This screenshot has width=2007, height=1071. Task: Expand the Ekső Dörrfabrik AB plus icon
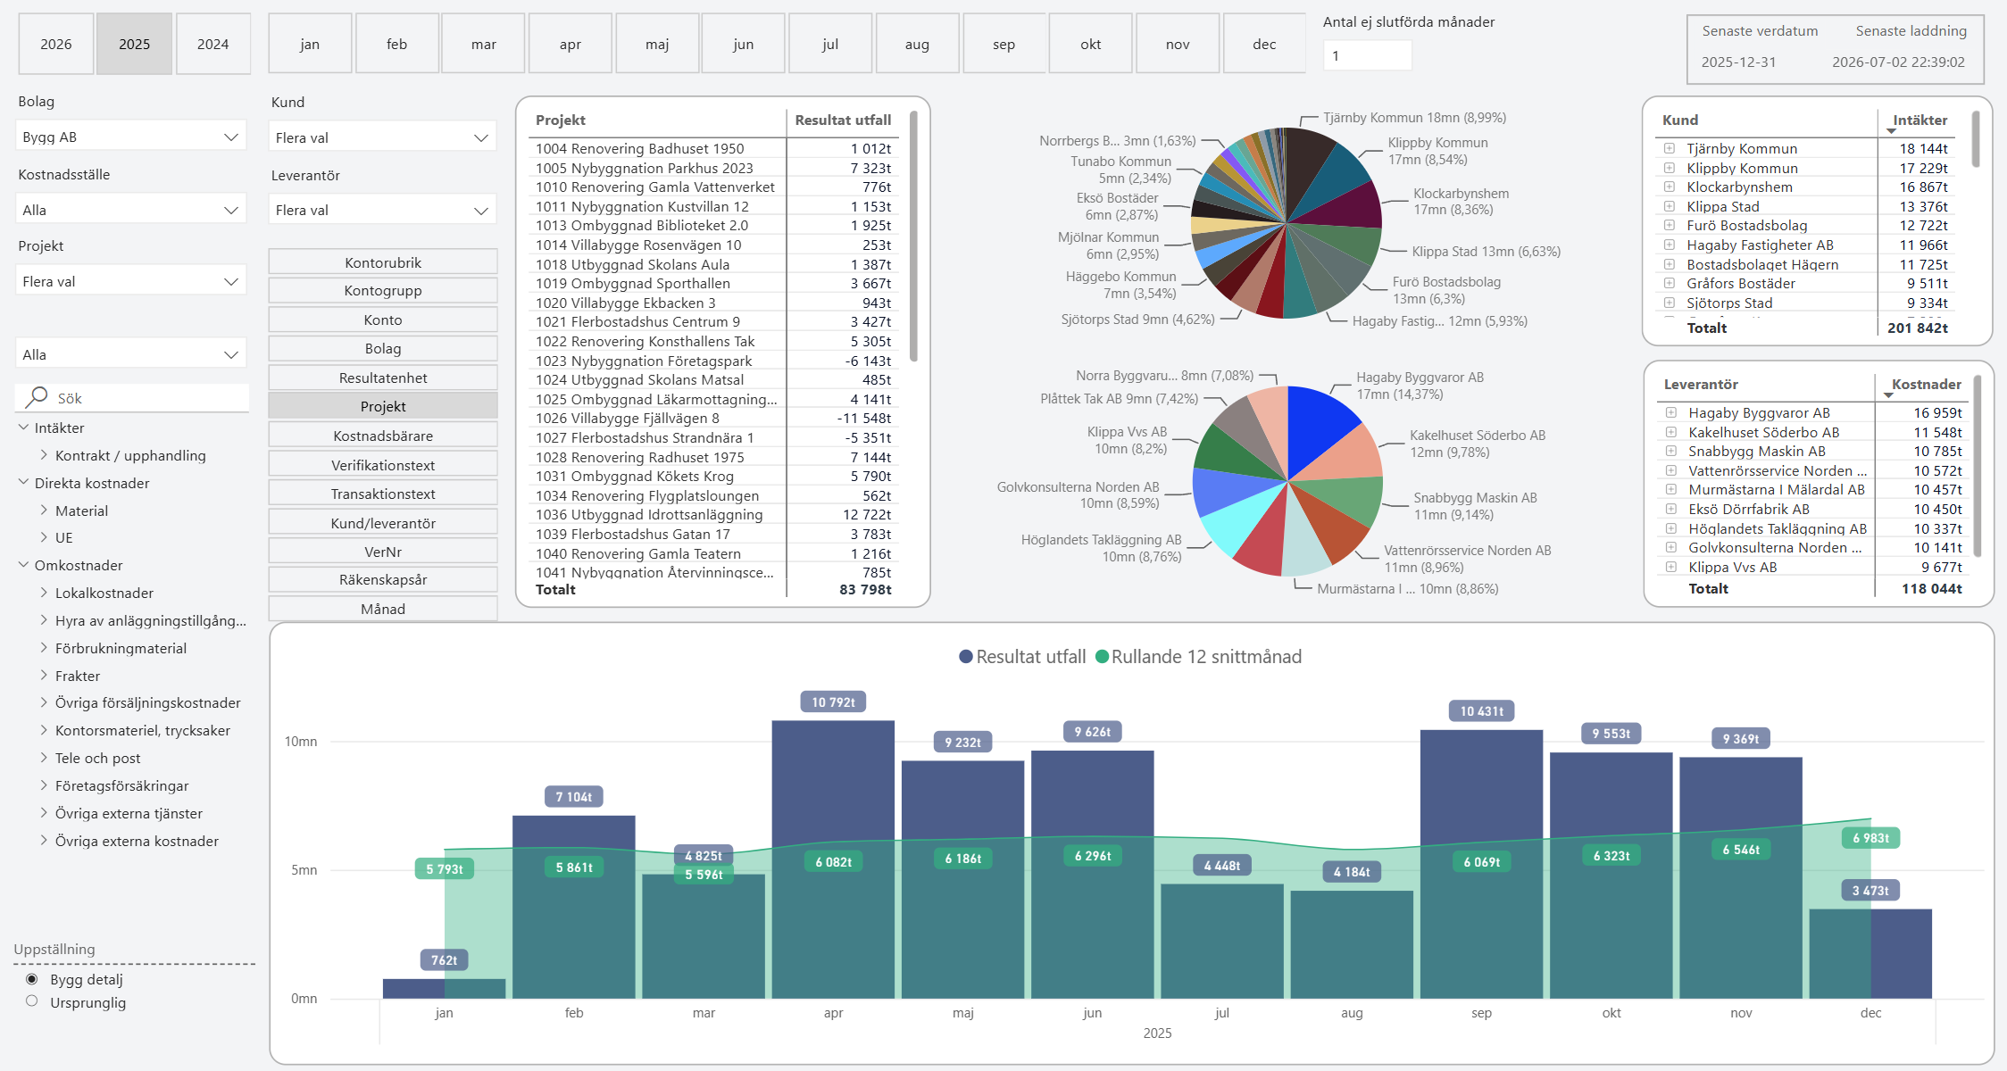[x=1670, y=509]
